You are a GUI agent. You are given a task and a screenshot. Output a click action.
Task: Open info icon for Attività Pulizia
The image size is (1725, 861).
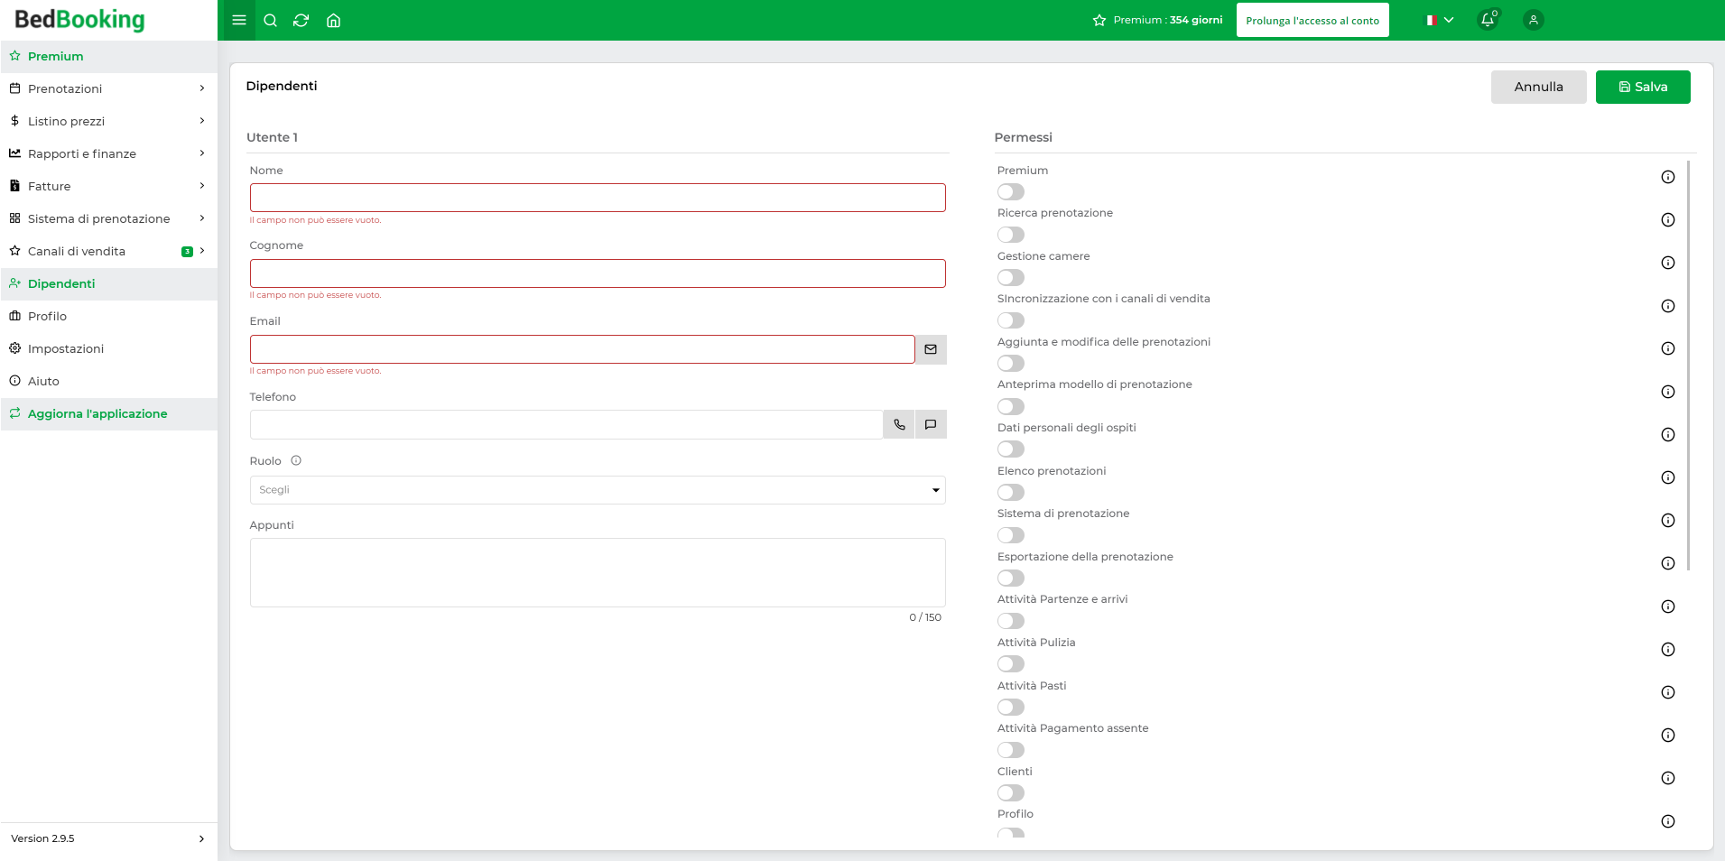click(x=1668, y=649)
